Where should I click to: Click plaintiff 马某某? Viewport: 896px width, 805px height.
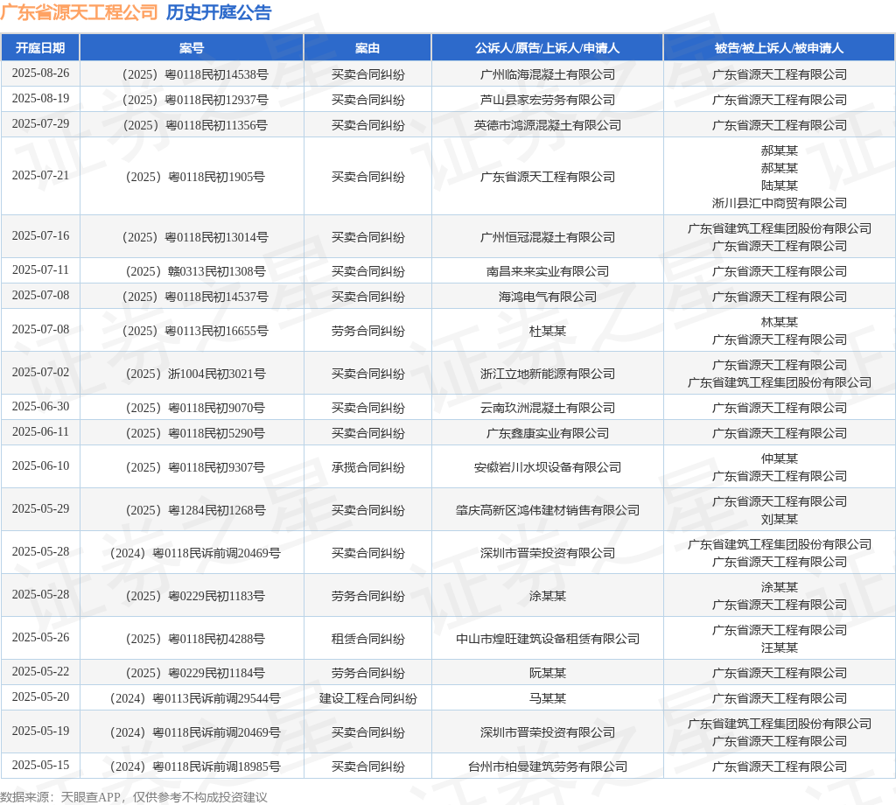[x=548, y=698]
